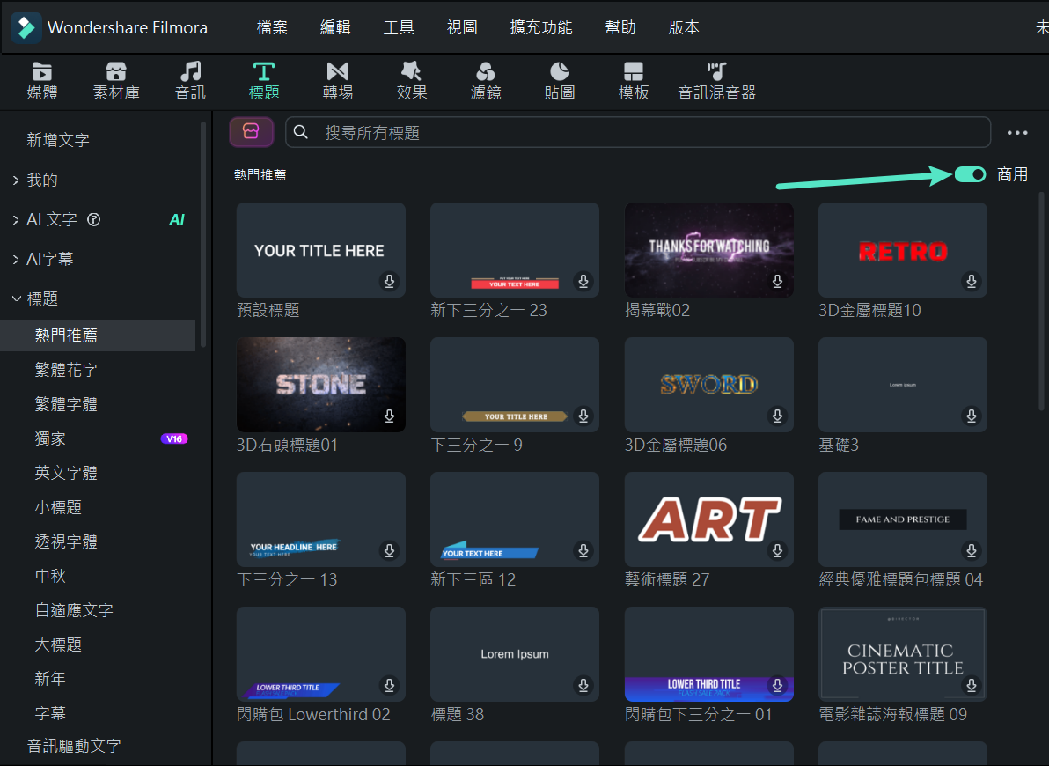
Task: Open the three-dot more options menu
Action: point(1017,133)
